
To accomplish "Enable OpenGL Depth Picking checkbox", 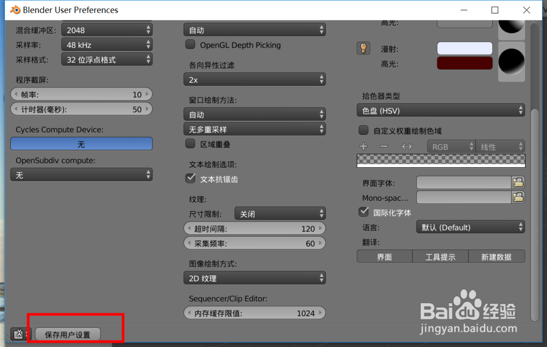I will pos(190,45).
